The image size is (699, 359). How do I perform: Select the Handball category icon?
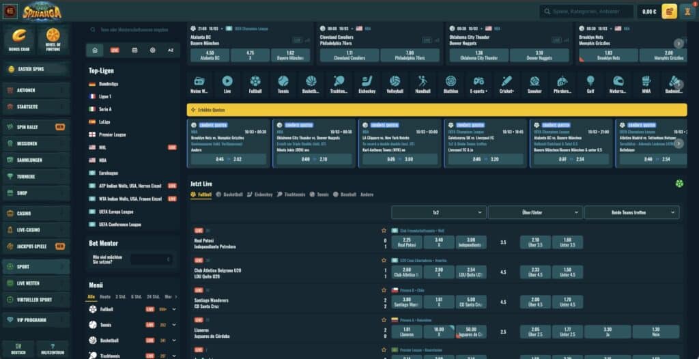click(423, 84)
